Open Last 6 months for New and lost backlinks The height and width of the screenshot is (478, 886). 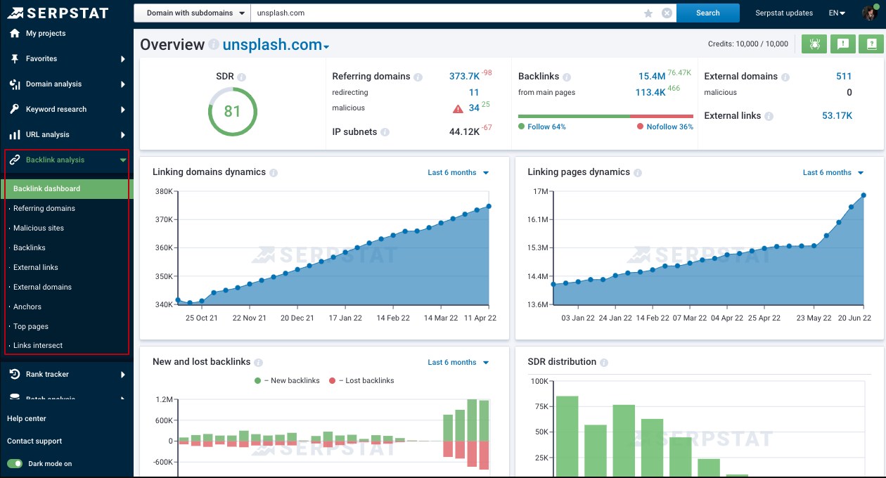(458, 362)
